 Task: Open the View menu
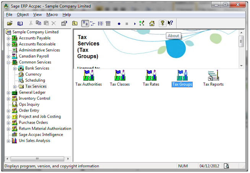[37, 15]
